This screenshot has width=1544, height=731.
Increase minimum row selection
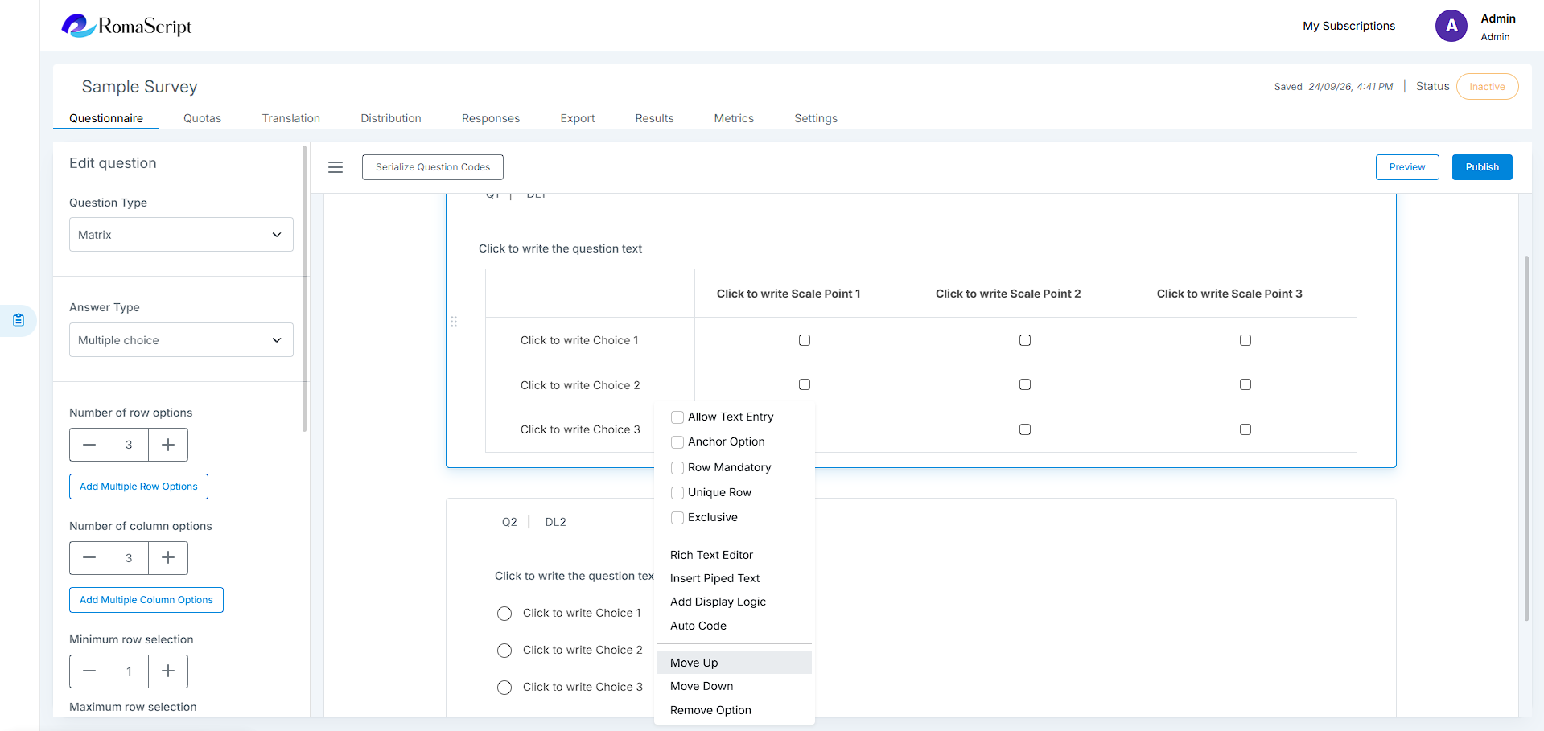(x=168, y=671)
